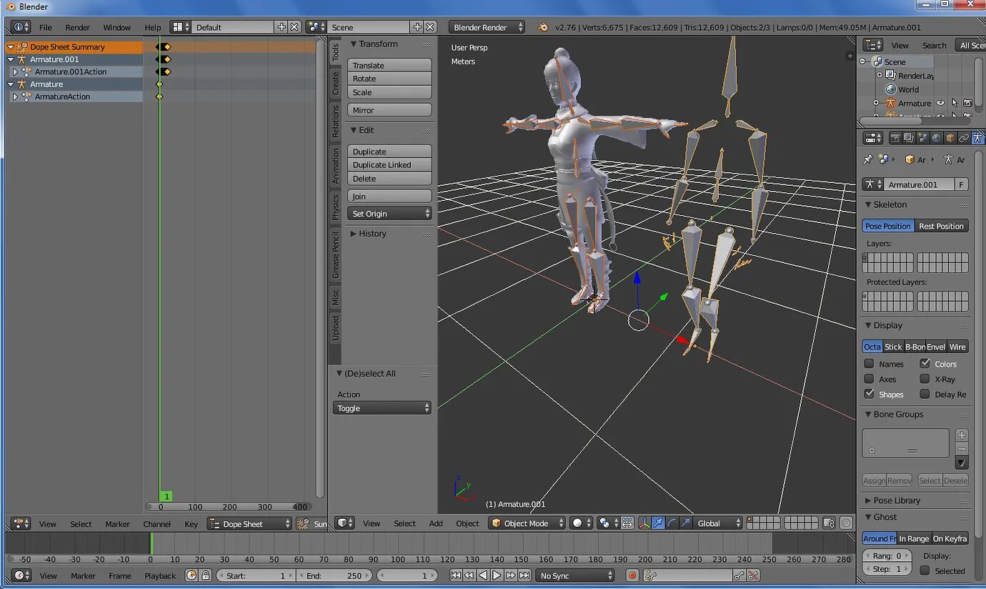Click the Duplicate Linked button
Viewport: 986px width, 589px height.
pos(389,164)
